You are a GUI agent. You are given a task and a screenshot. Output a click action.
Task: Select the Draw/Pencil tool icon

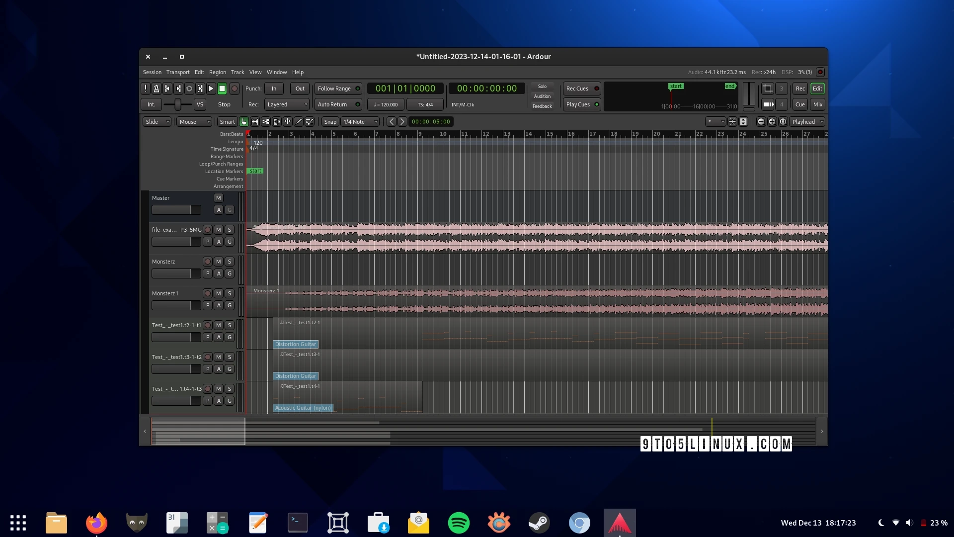pyautogui.click(x=299, y=121)
